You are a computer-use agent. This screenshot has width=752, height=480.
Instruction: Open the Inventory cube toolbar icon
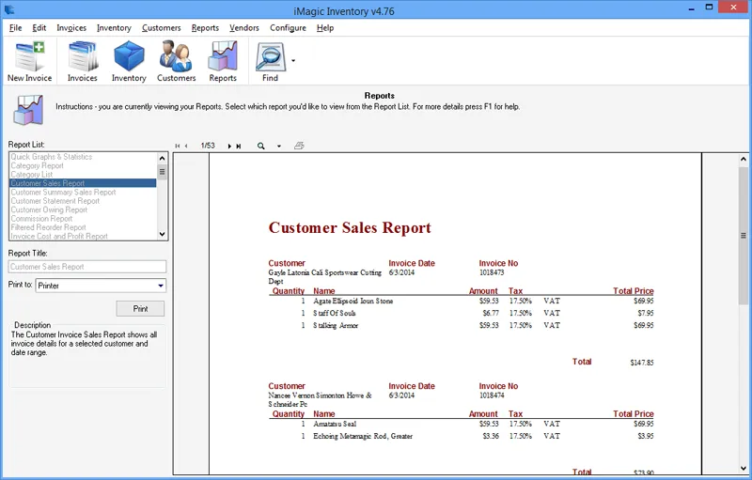tap(129, 61)
